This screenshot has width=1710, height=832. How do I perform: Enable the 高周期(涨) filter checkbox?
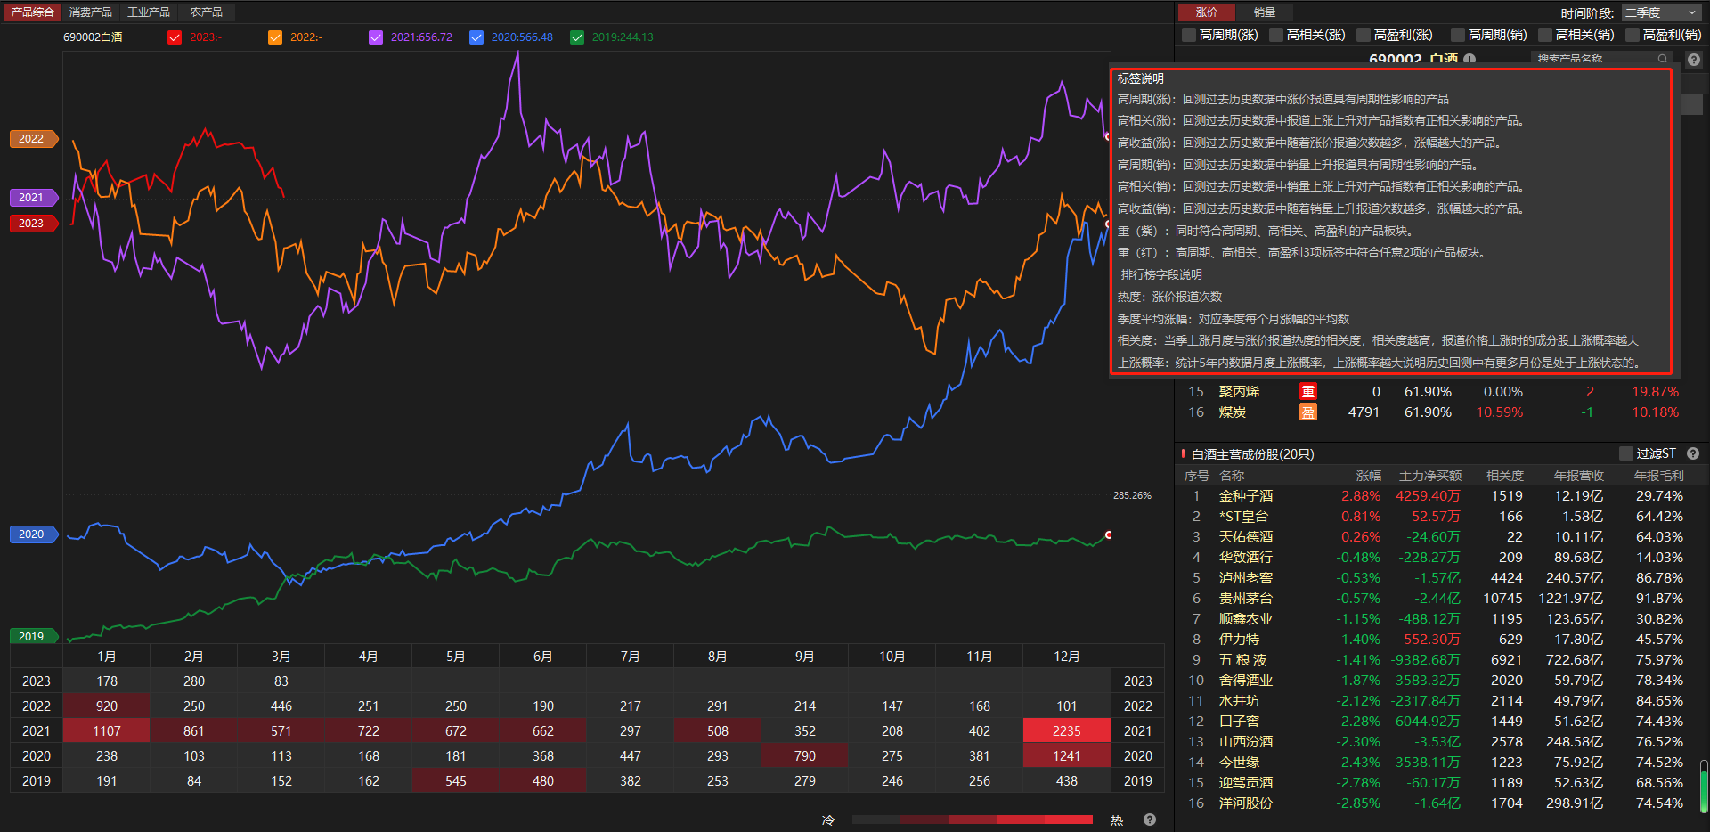click(1188, 35)
